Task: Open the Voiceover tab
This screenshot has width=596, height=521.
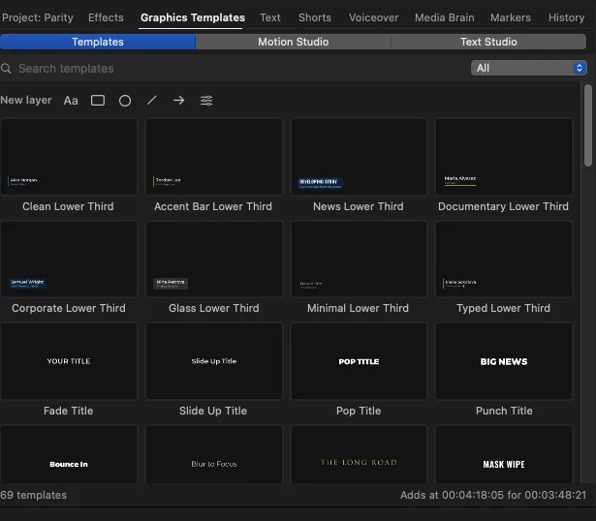Action: 374,17
